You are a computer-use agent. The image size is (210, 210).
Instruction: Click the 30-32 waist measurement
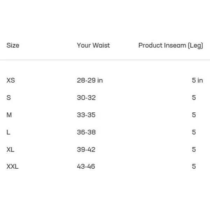pyautogui.click(x=86, y=98)
